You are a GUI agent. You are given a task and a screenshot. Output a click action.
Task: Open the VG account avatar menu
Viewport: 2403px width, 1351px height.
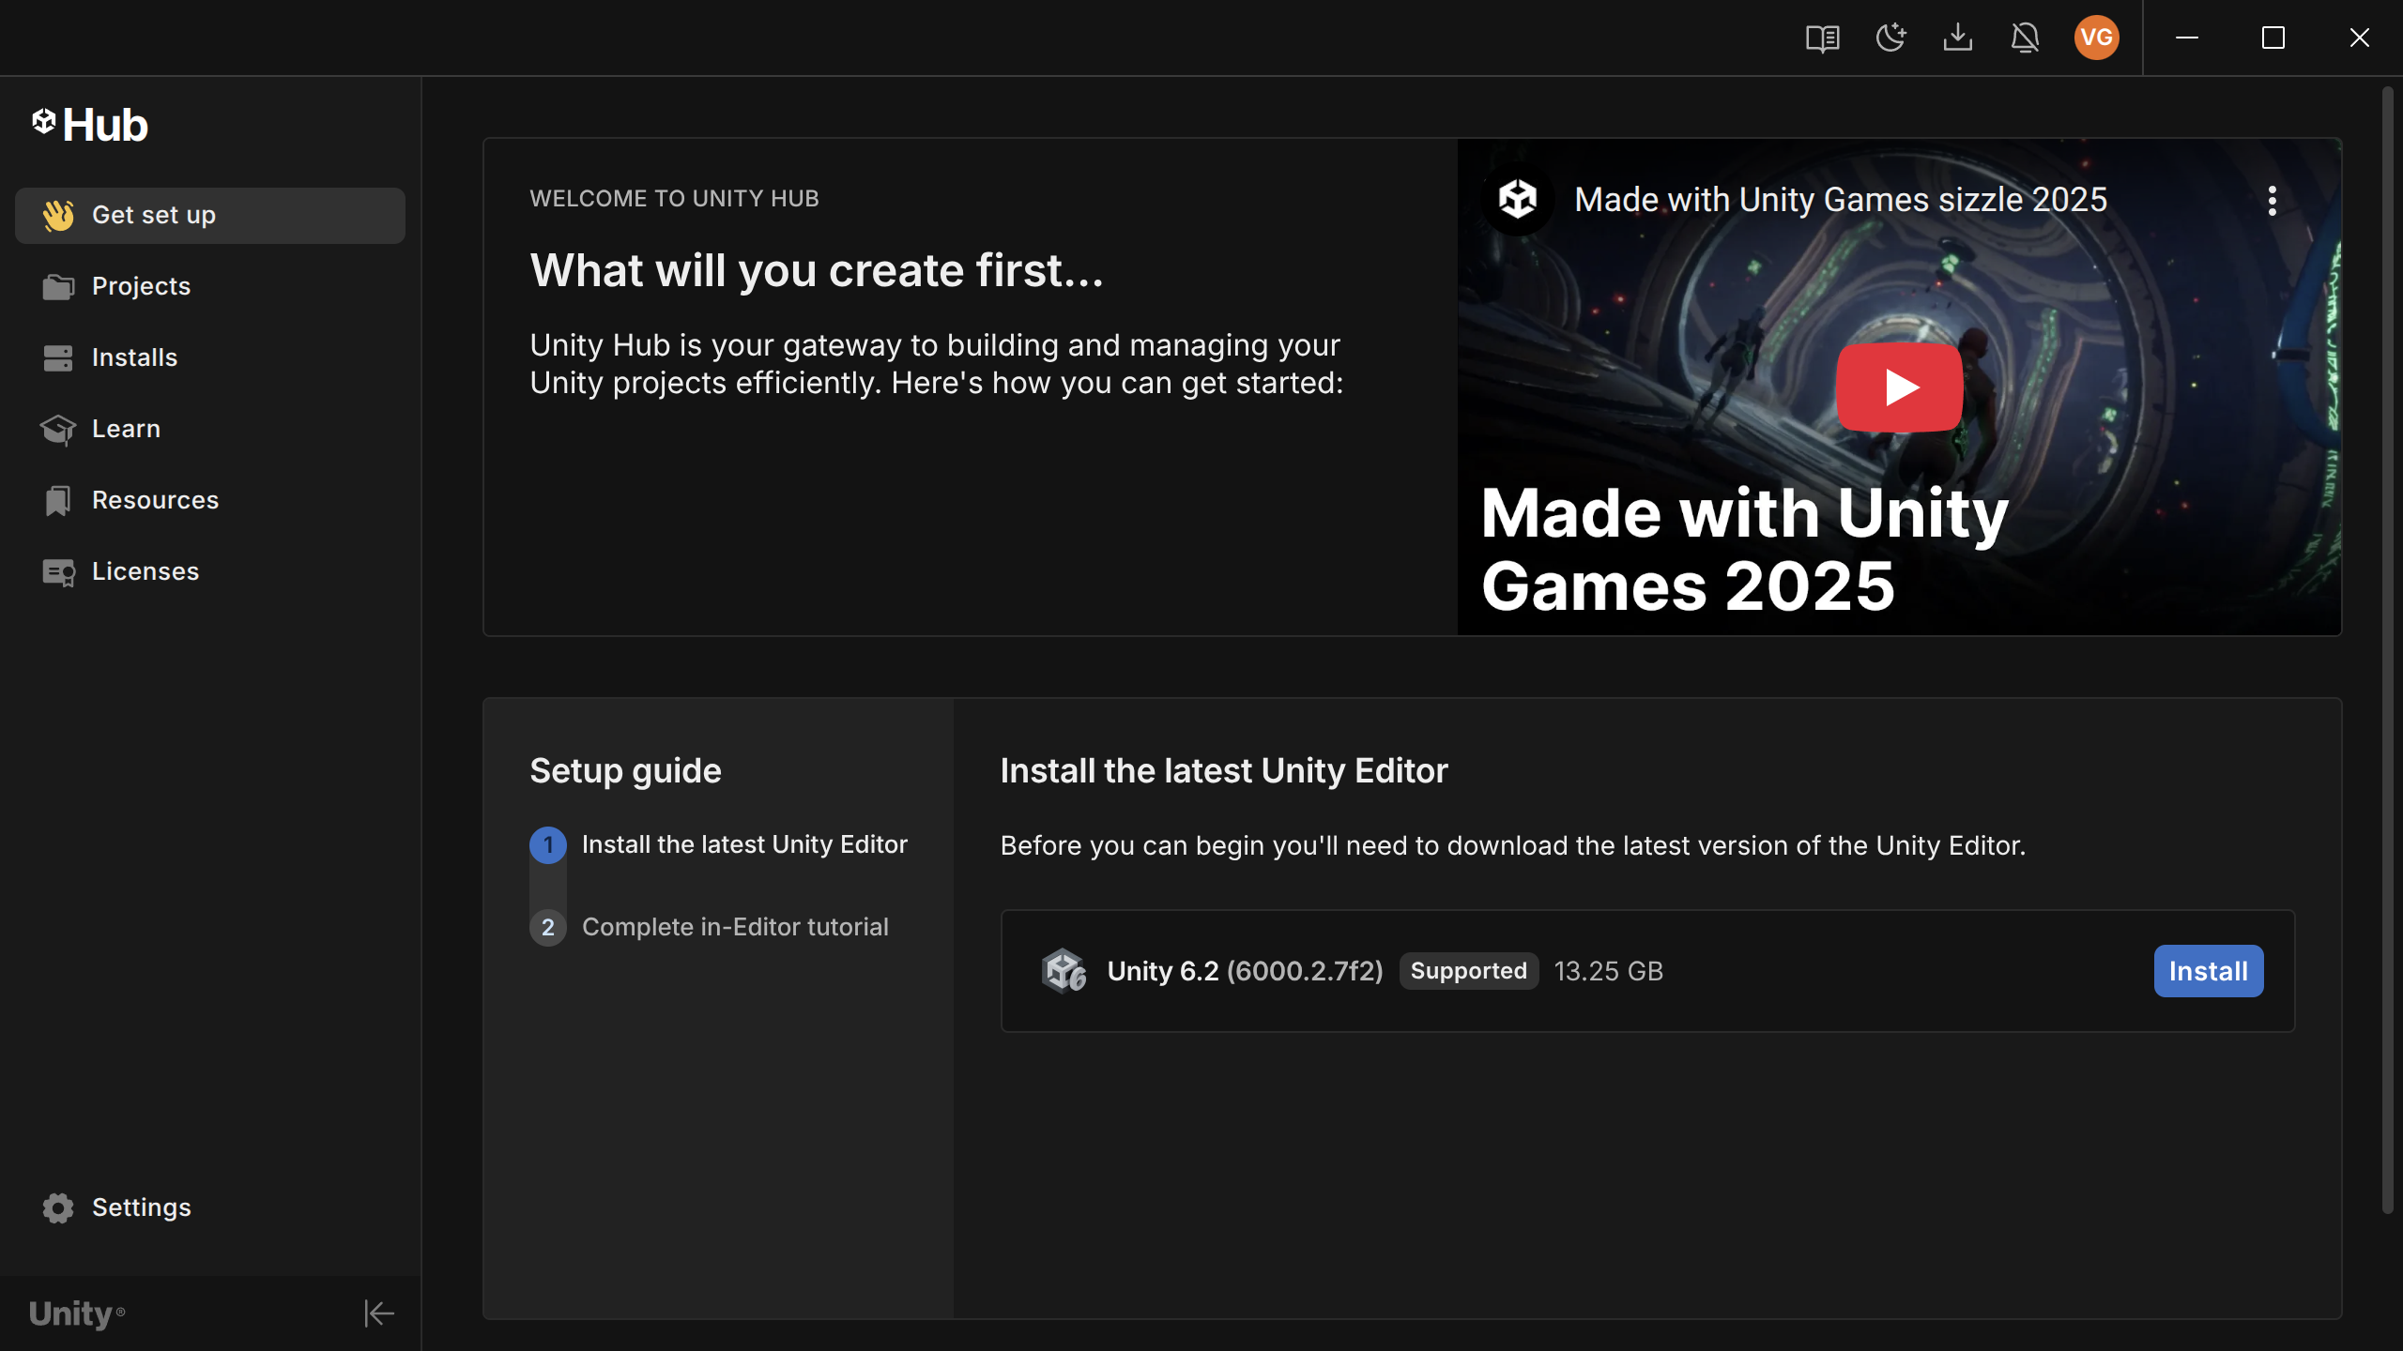pos(2096,38)
